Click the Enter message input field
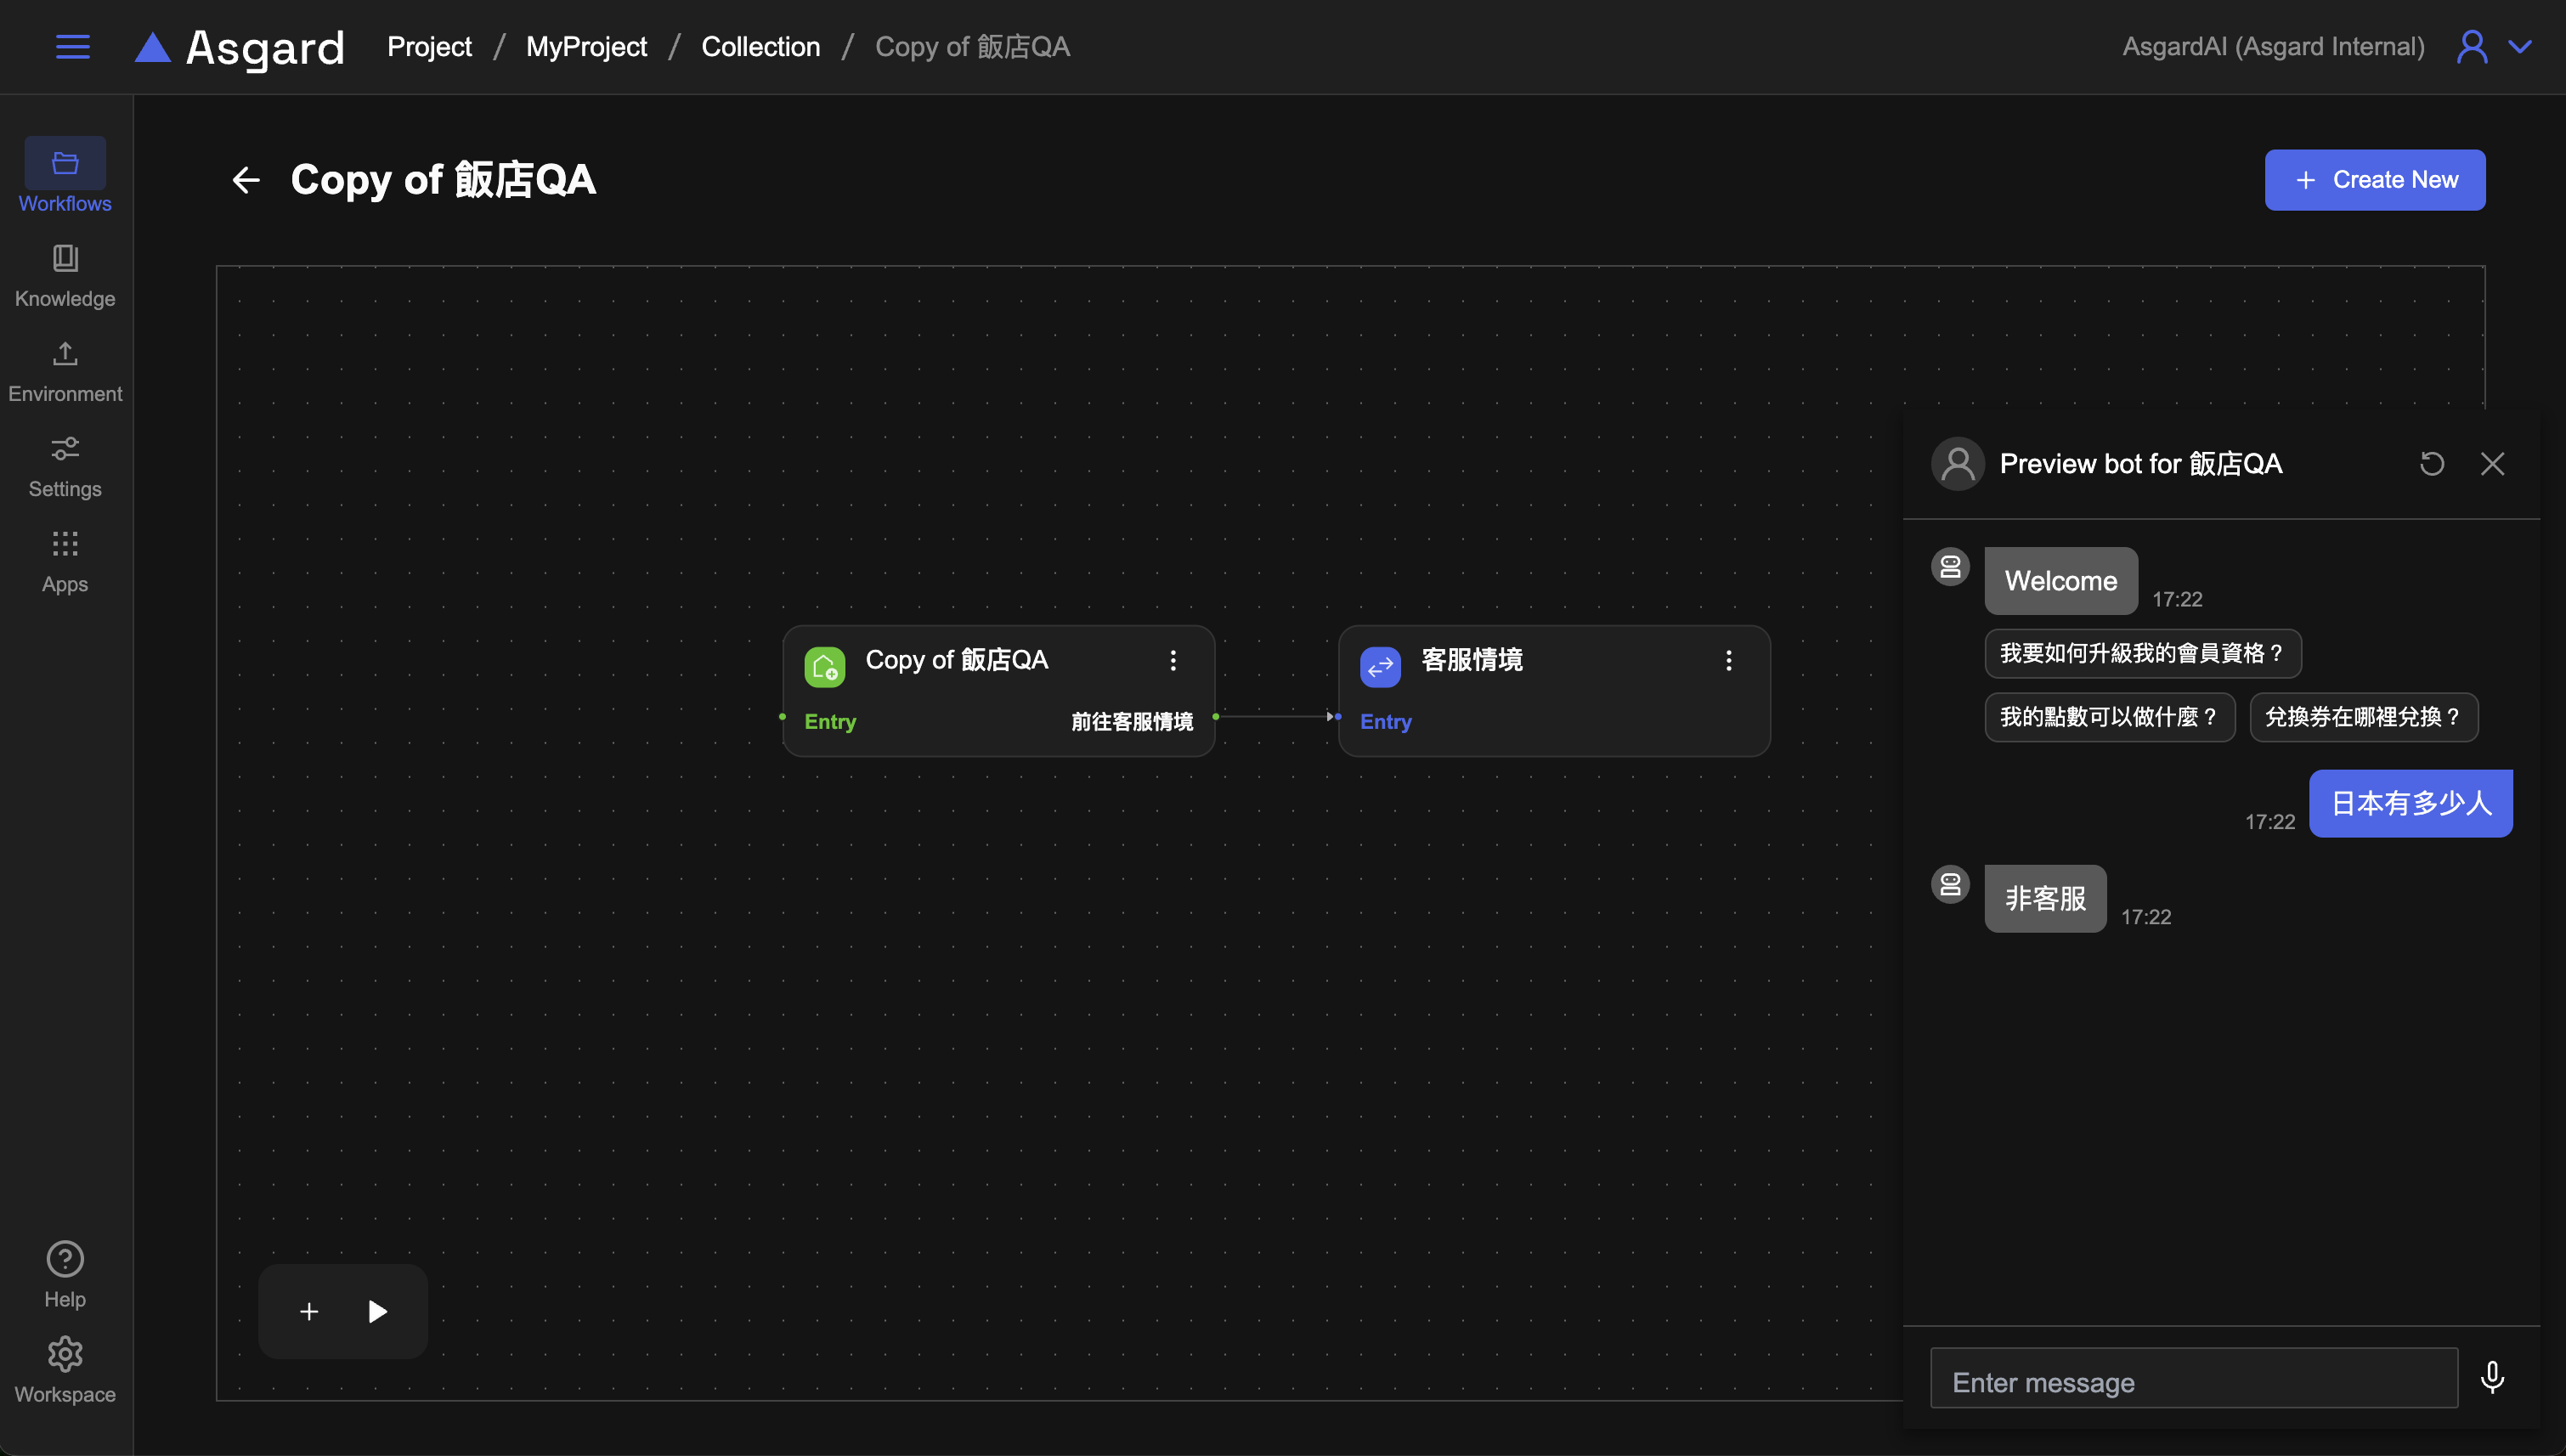The height and width of the screenshot is (1456, 2566). click(2193, 1382)
